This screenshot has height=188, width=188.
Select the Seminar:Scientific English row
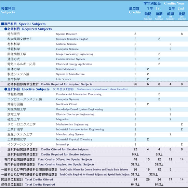[x=94, y=39]
